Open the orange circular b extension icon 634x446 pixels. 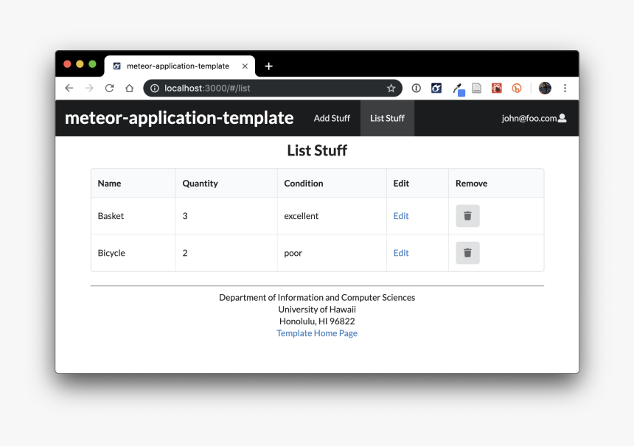click(517, 88)
